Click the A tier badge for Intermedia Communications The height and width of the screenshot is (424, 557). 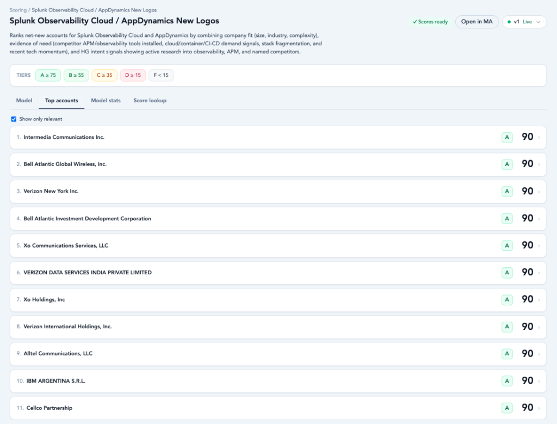point(507,137)
